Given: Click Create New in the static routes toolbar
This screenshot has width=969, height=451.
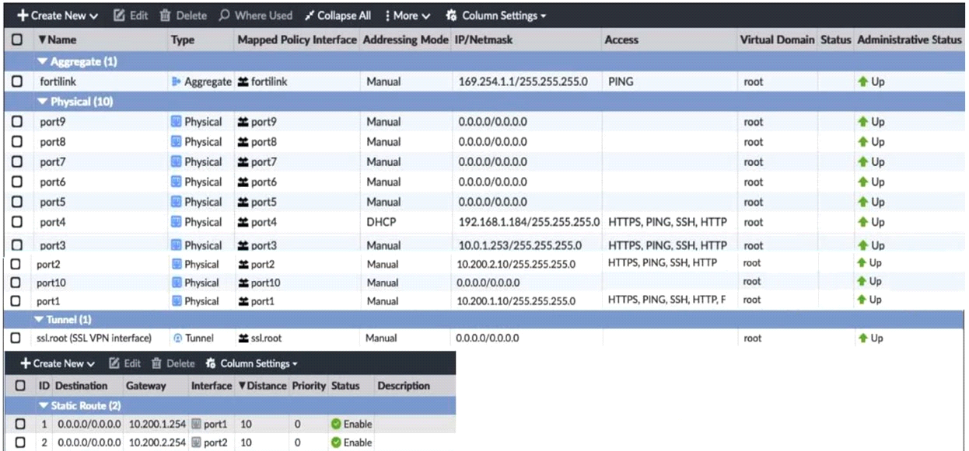Looking at the screenshot, I should click(x=60, y=363).
